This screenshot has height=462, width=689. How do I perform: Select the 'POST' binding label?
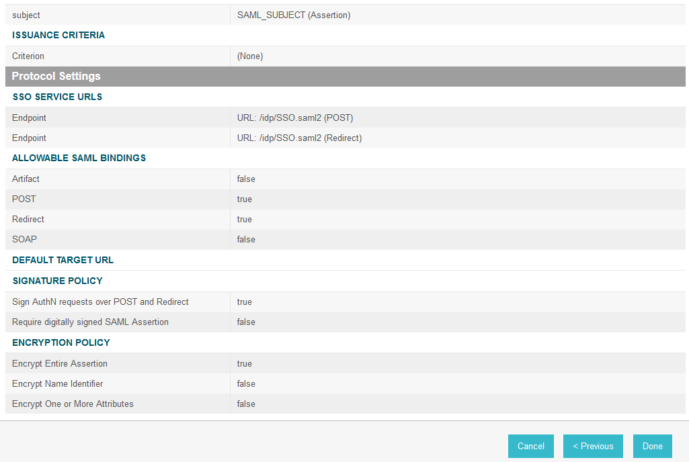click(x=24, y=199)
